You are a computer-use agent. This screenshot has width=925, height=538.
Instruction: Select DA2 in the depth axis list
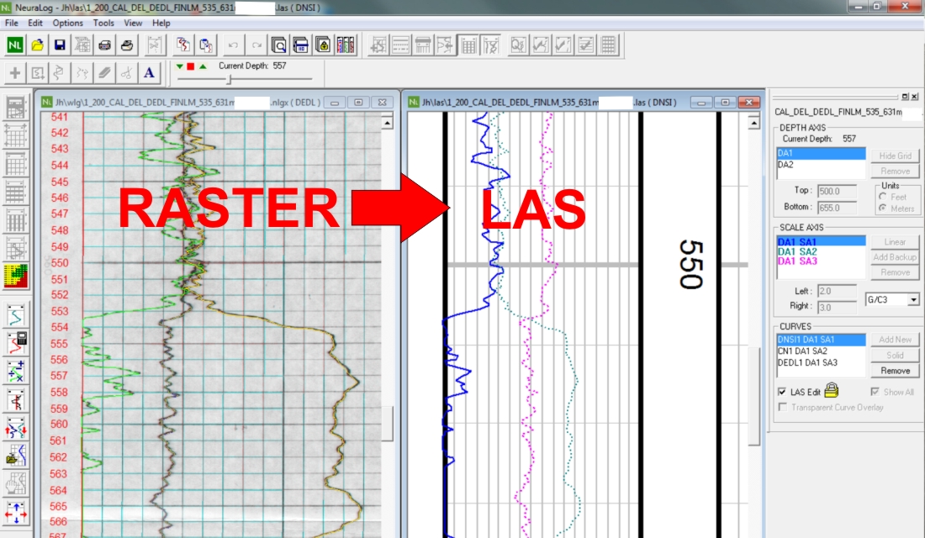pyautogui.click(x=822, y=165)
